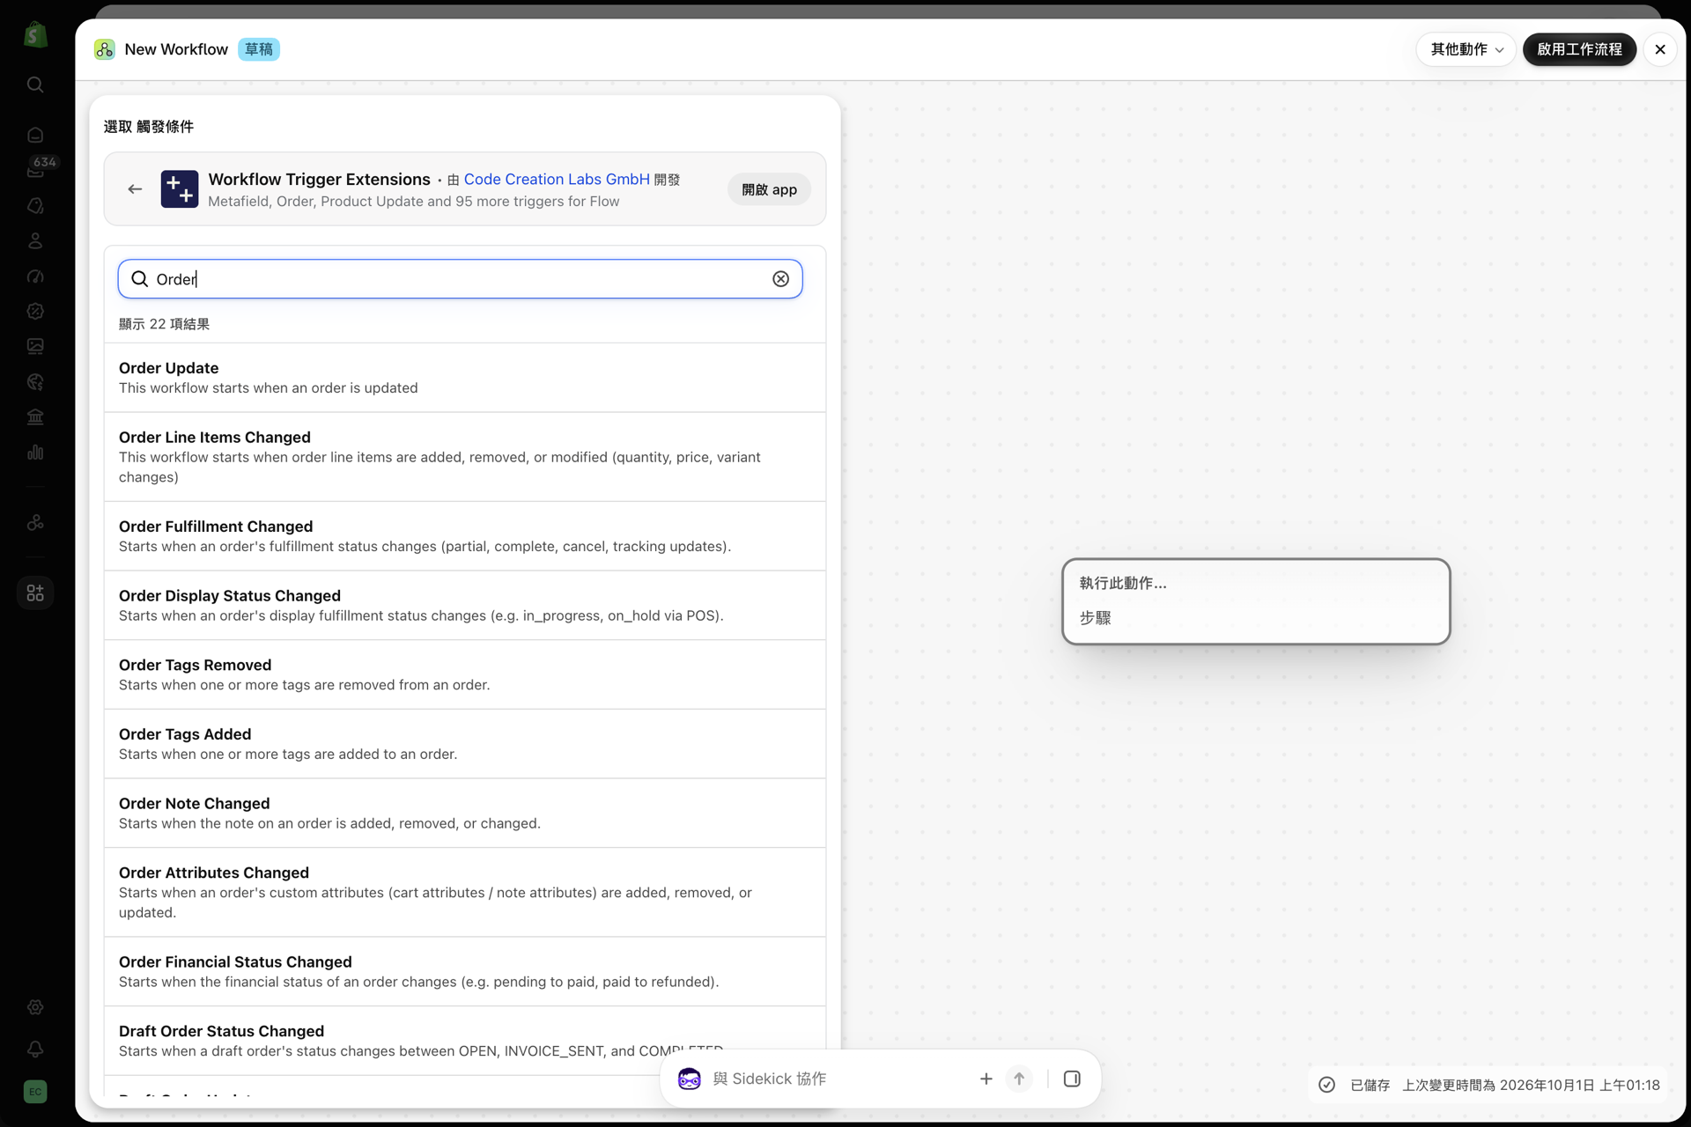Select Order Fulfillment Changed trigger
This screenshot has height=1127, width=1691.
pyautogui.click(x=465, y=536)
